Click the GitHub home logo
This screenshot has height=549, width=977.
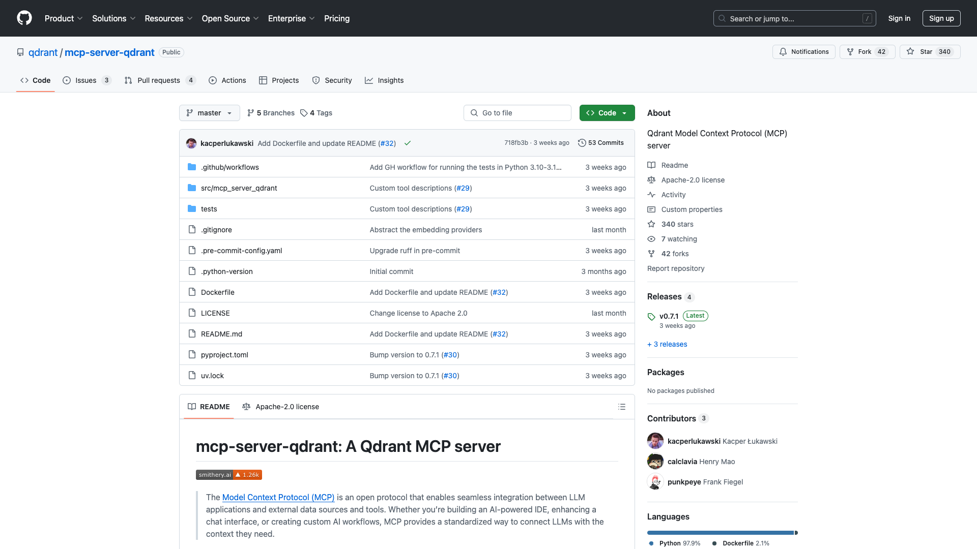tap(24, 18)
